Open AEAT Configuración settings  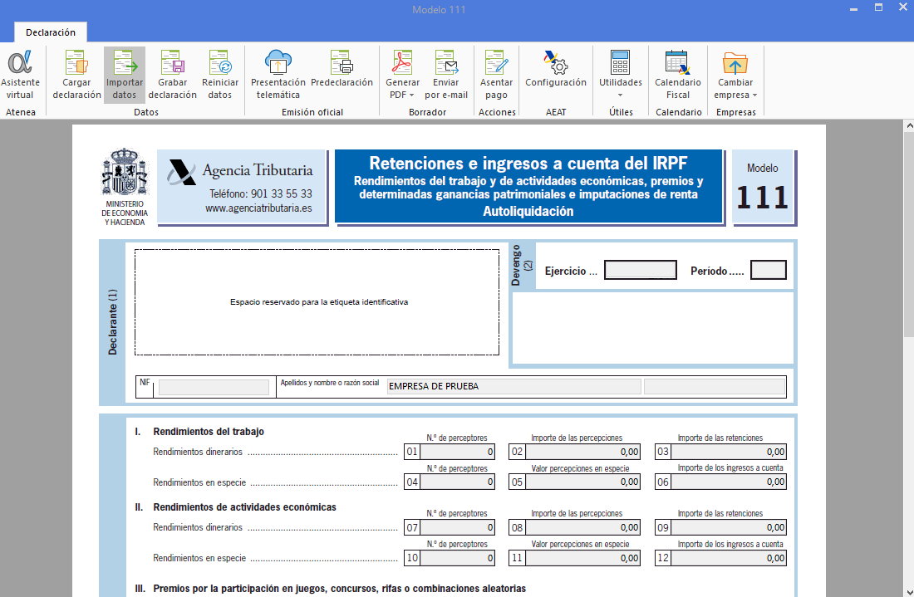pos(555,73)
